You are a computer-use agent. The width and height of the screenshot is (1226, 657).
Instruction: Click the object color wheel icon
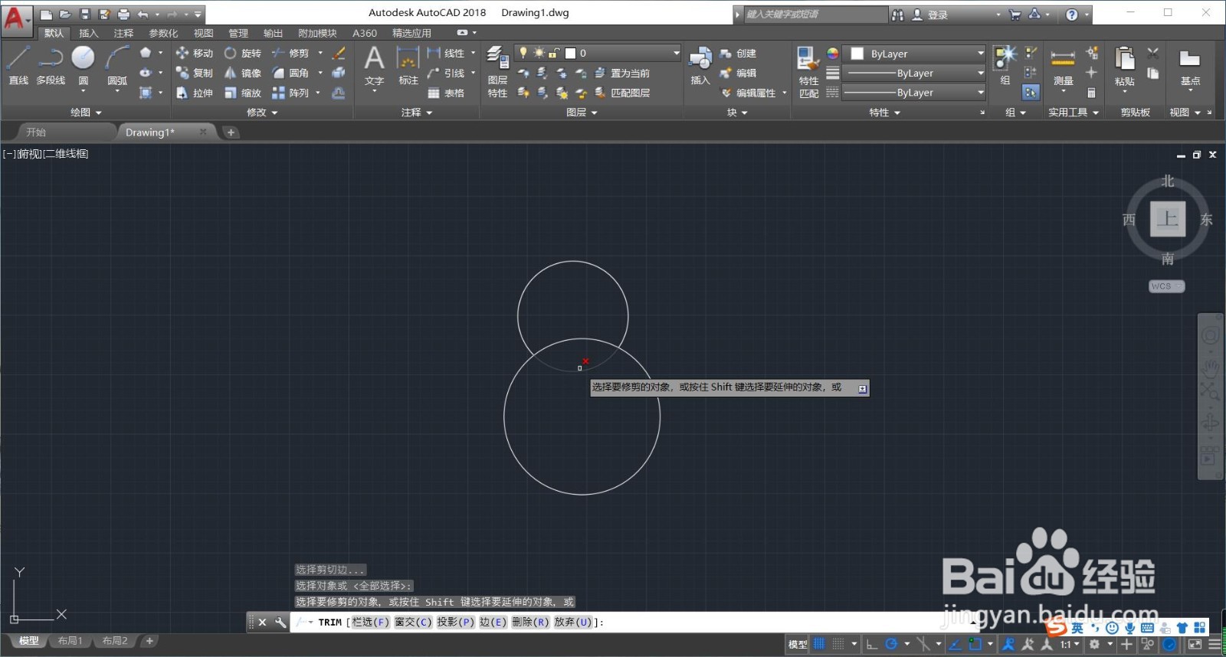(x=832, y=54)
